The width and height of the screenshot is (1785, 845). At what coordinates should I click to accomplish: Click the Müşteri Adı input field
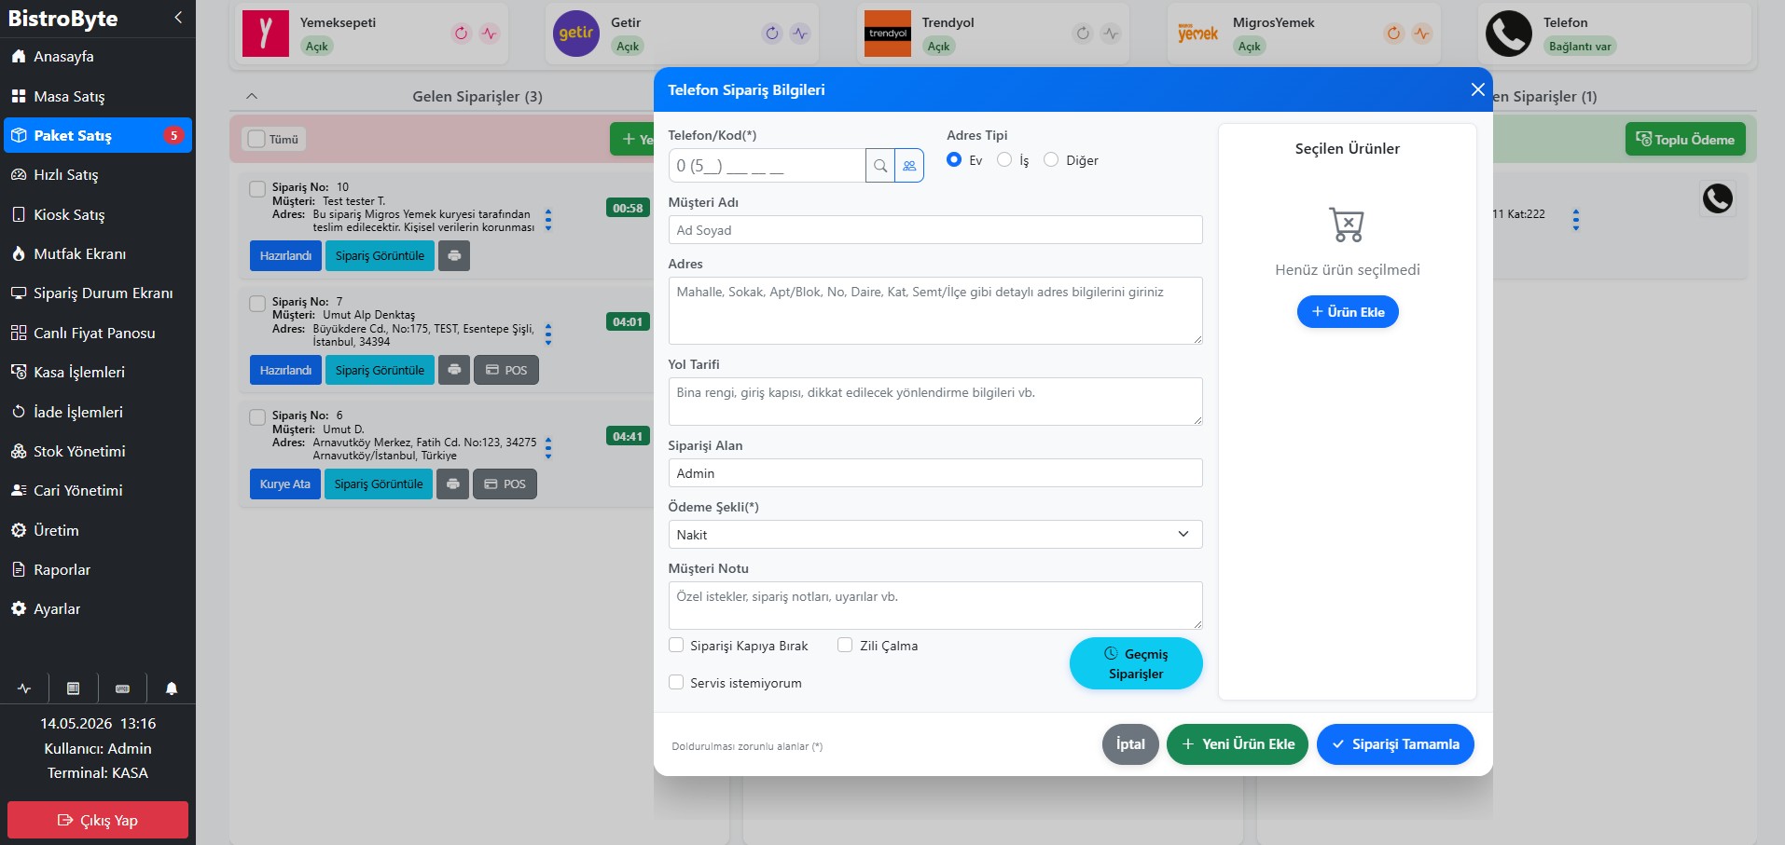click(935, 230)
